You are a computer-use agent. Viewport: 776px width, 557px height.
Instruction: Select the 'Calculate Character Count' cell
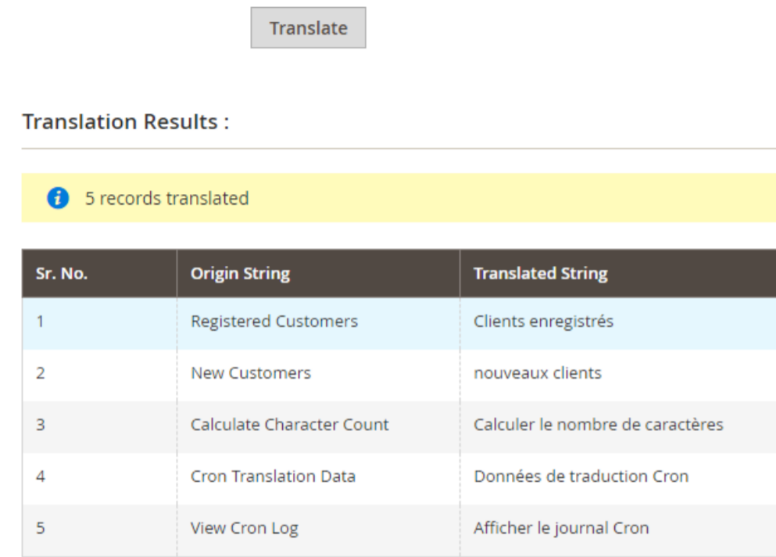(x=290, y=425)
